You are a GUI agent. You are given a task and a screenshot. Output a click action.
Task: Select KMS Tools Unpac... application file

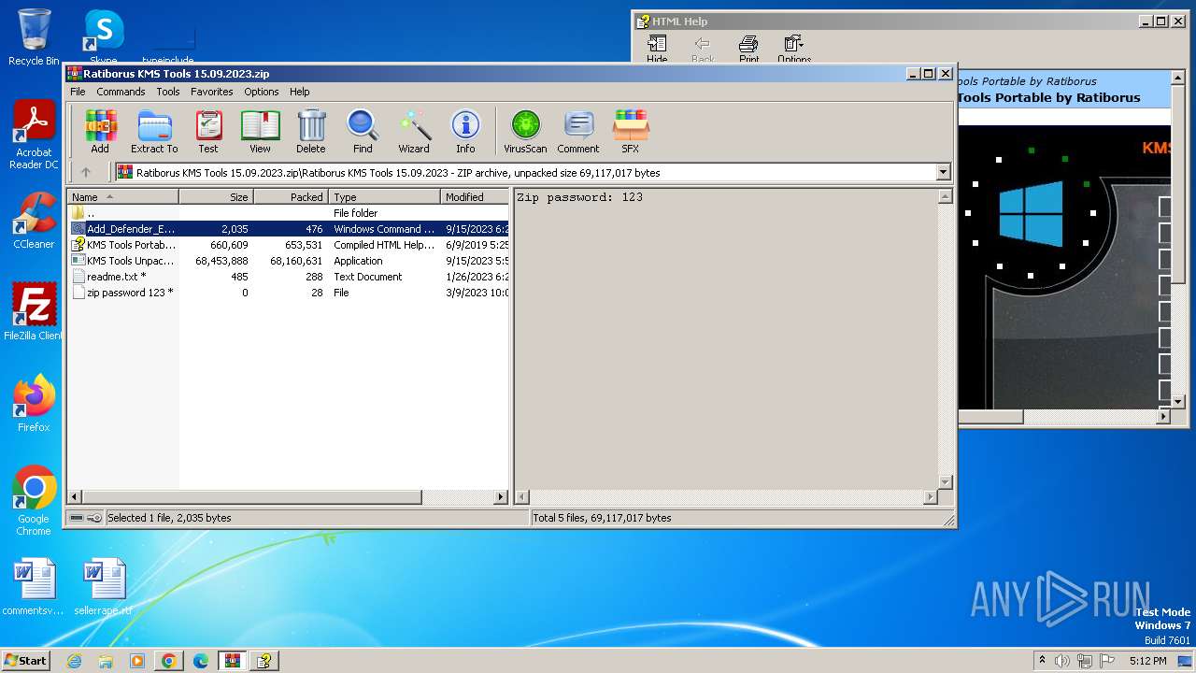(288, 261)
